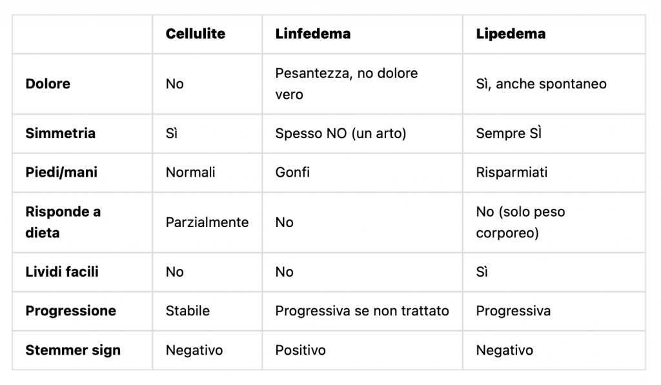Select the 'Gonfi' cell
661x385 pixels.
click(x=292, y=172)
